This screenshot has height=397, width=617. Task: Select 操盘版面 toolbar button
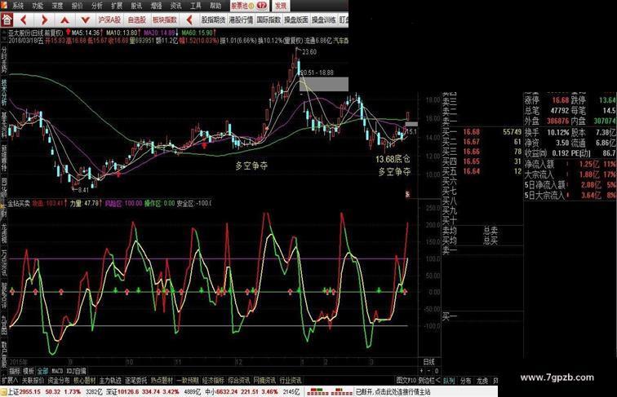click(296, 20)
